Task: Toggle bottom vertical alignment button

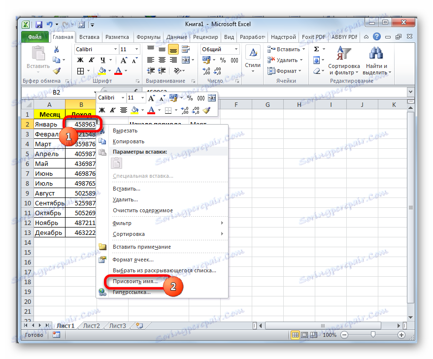Action: click(173, 49)
